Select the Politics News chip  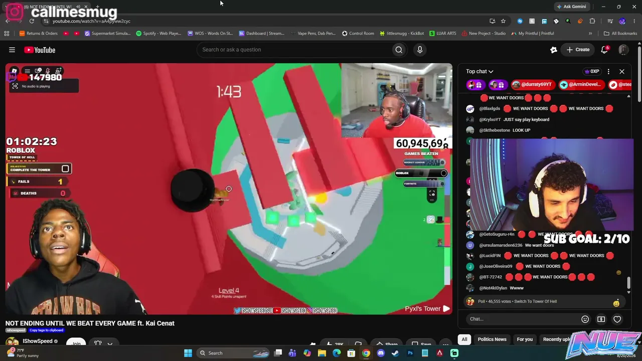492,339
